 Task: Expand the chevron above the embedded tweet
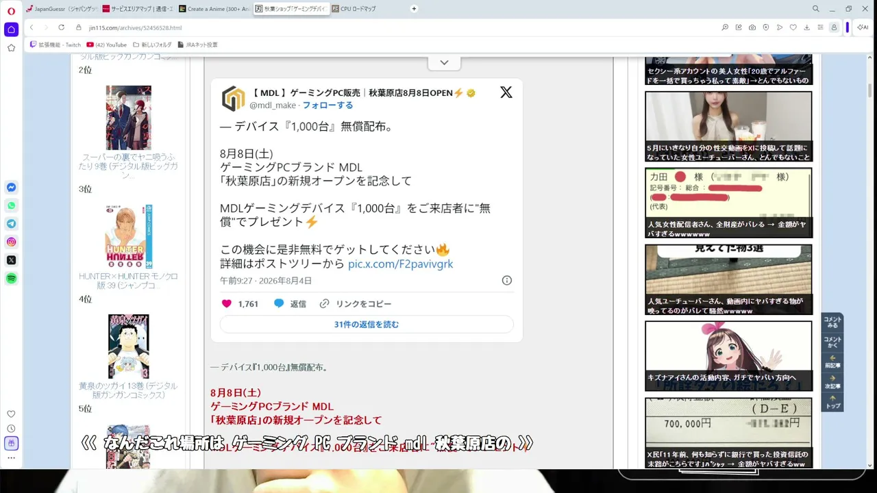(444, 62)
